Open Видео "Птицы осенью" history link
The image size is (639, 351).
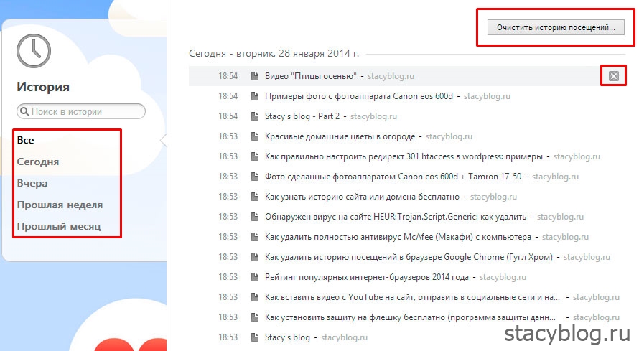tap(311, 76)
